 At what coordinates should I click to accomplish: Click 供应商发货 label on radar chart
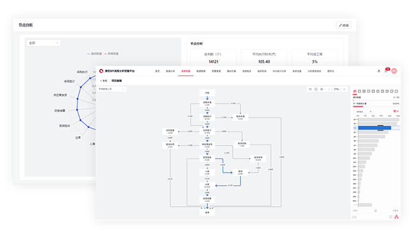pos(60,95)
